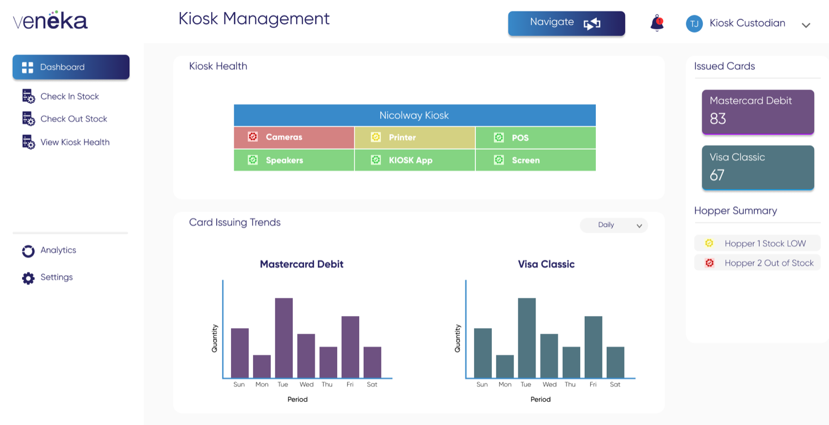This screenshot has height=425, width=829.
Task: Open Settings from sidebar
Action: pos(56,277)
